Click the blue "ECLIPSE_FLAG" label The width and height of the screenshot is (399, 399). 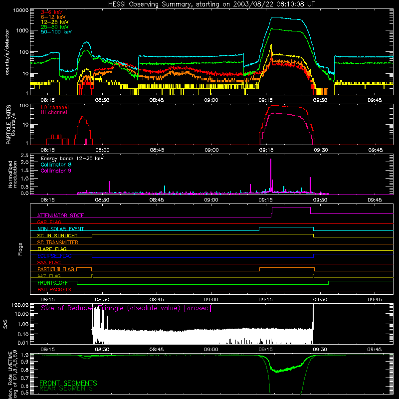point(54,256)
